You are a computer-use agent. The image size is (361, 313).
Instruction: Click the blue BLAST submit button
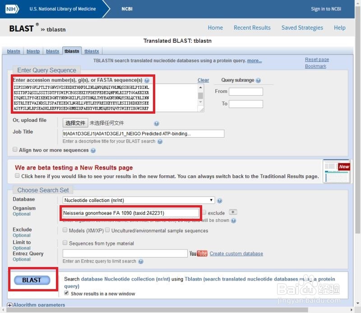[32, 280]
